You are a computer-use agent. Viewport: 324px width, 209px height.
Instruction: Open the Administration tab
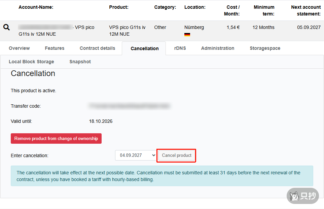tap(218, 48)
